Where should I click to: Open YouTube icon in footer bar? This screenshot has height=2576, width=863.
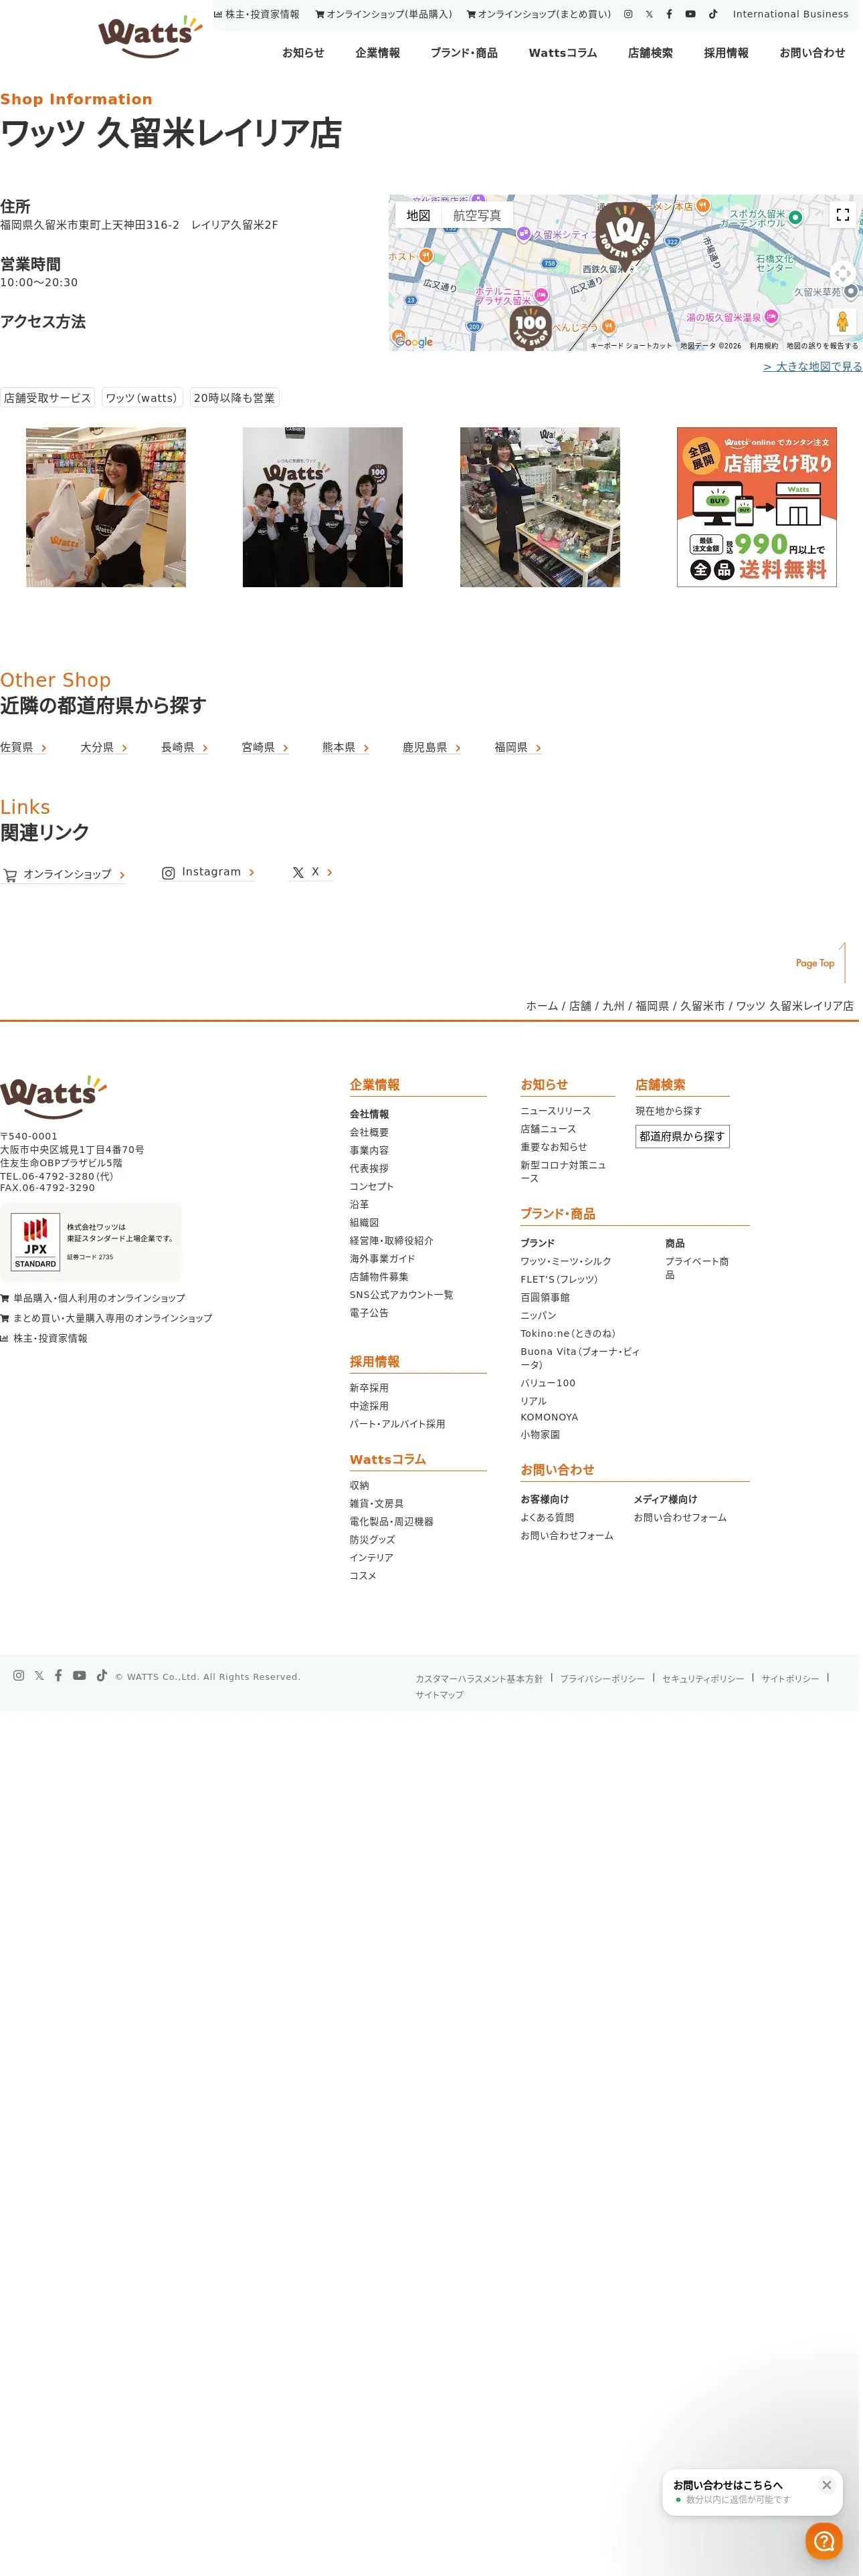(x=79, y=1675)
